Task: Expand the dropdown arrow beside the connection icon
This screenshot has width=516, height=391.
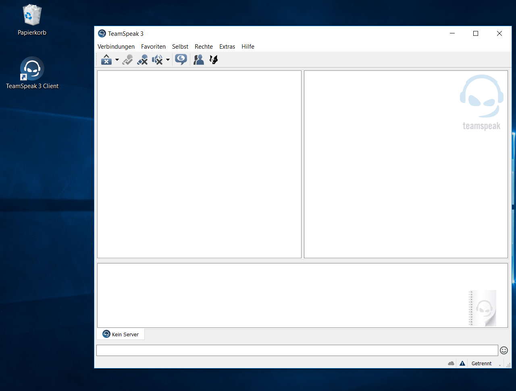Action: [x=117, y=60]
